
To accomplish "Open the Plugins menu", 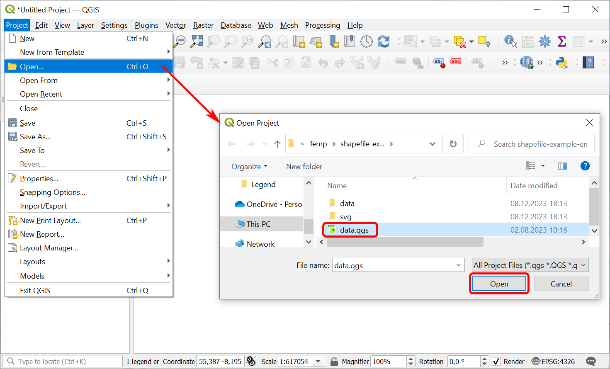I will click(146, 25).
